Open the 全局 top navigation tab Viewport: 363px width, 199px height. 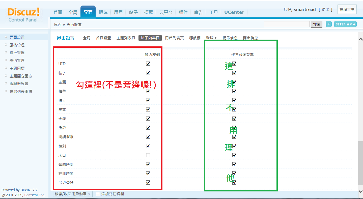73,12
